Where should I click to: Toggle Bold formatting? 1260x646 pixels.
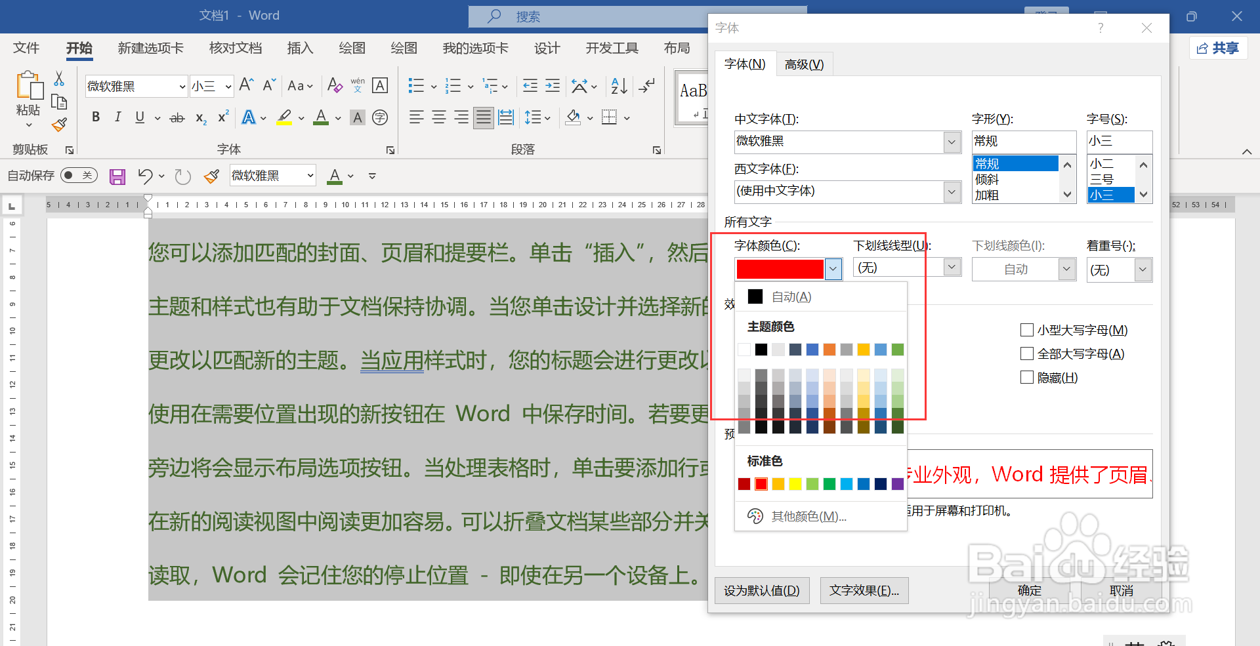point(96,117)
